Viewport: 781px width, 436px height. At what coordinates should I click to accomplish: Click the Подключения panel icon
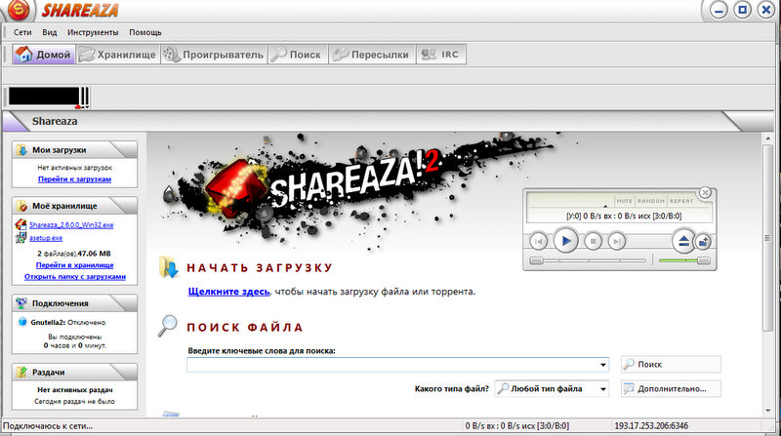tap(21, 303)
